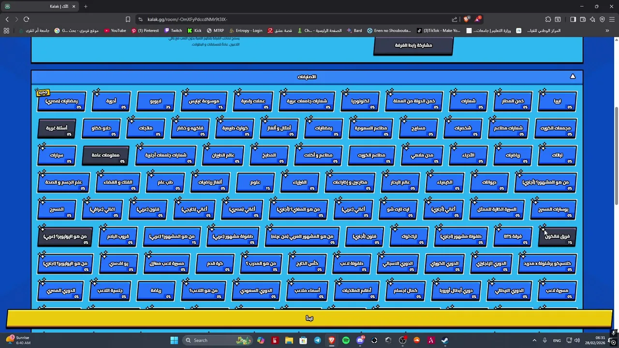Click the taskbar Search box

218,340
